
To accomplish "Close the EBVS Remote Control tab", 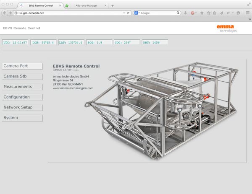I will click(x=60, y=5).
